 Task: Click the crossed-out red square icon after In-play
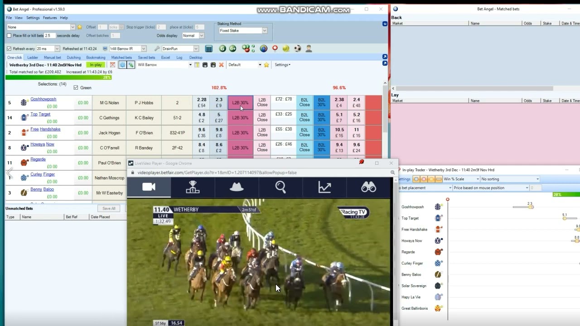pyautogui.click(x=112, y=65)
